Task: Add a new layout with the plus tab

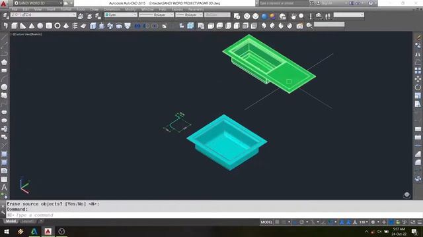Action: tap(41, 221)
